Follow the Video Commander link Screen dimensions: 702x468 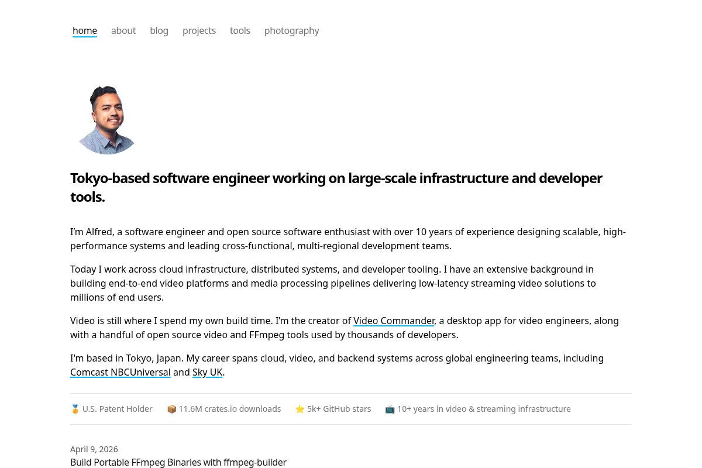pos(394,321)
